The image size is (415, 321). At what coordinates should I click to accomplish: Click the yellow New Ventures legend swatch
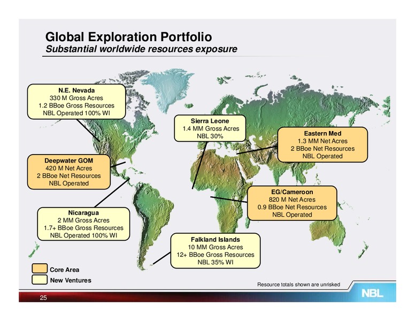click(40, 279)
